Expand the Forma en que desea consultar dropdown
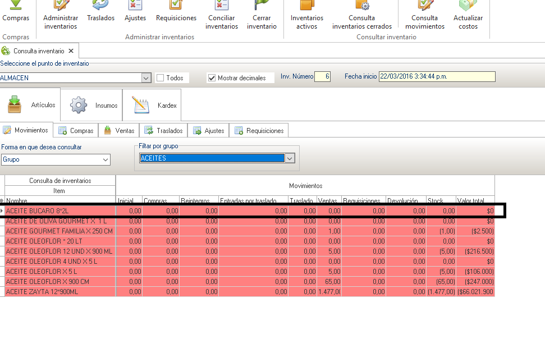This screenshot has height=339, width=545. [106, 160]
